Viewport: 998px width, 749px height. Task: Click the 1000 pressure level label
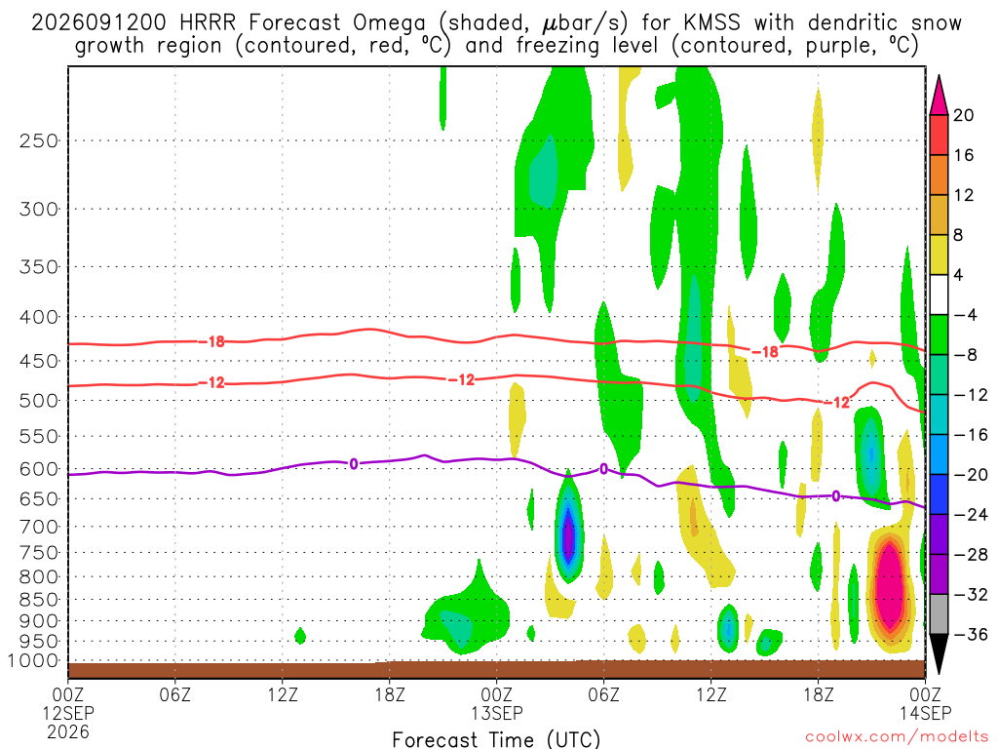(x=34, y=661)
